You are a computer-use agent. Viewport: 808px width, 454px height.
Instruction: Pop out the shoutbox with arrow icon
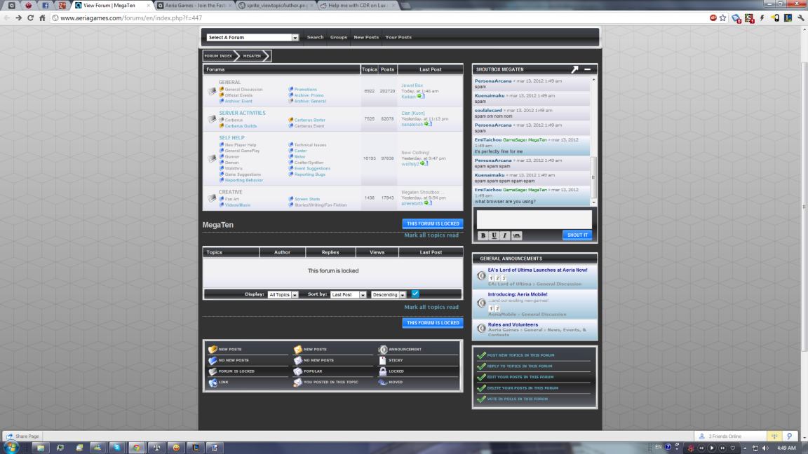tap(574, 69)
